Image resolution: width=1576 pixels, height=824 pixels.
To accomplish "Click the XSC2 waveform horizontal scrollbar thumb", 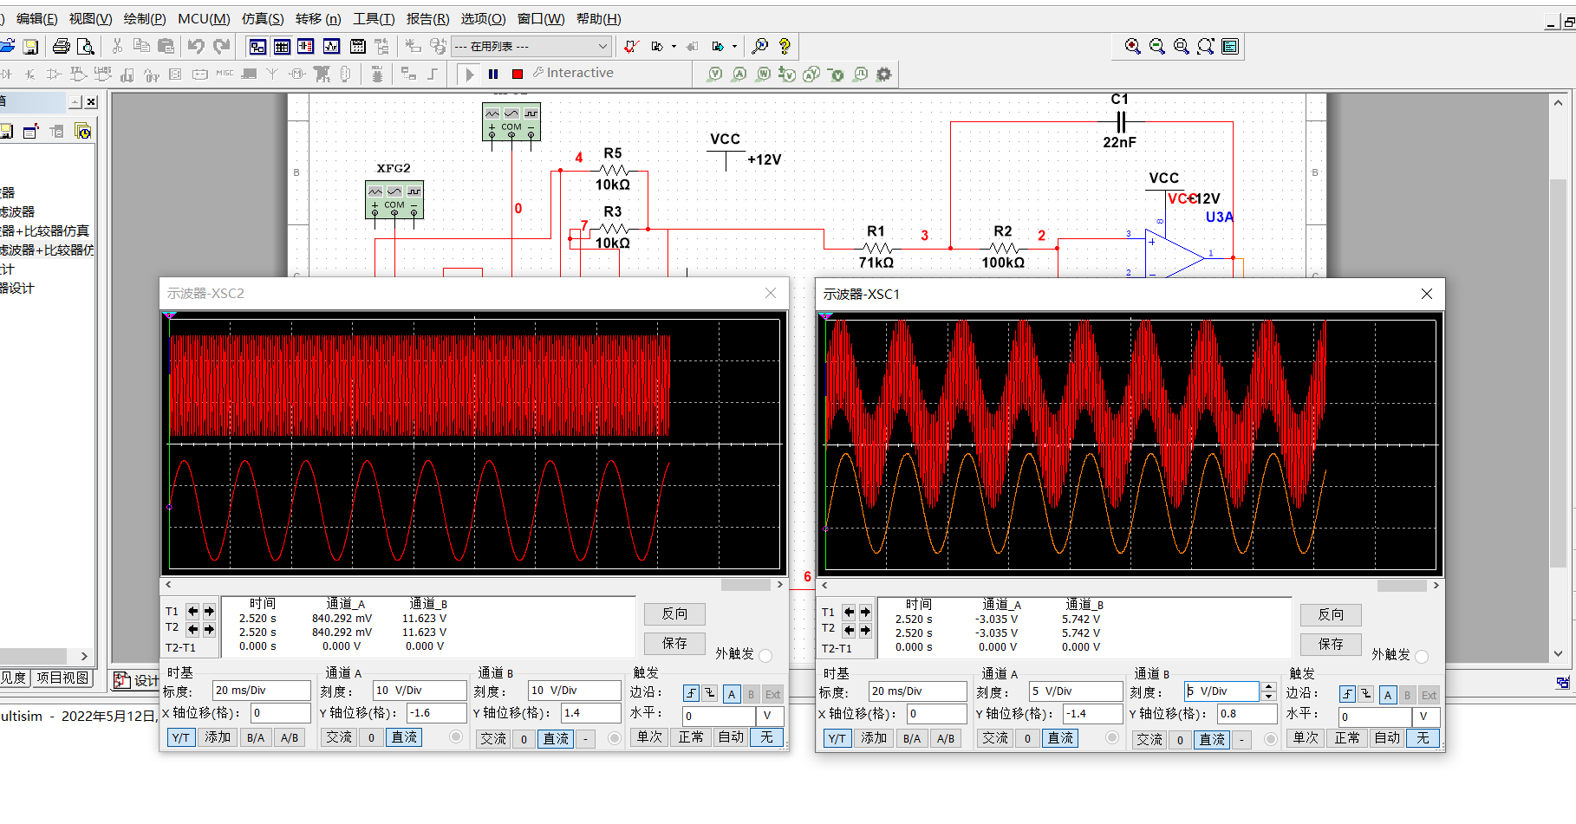I will click(746, 585).
